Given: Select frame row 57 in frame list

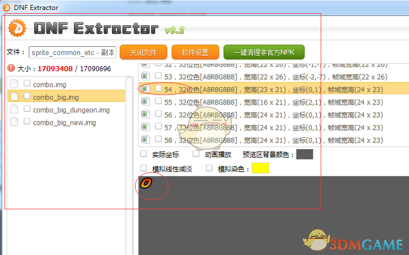Looking at the screenshot, I should point(274,128).
